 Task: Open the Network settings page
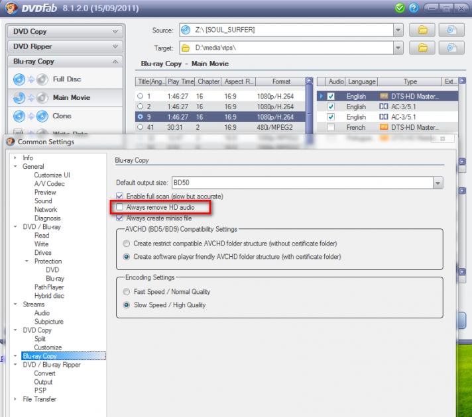click(x=46, y=210)
